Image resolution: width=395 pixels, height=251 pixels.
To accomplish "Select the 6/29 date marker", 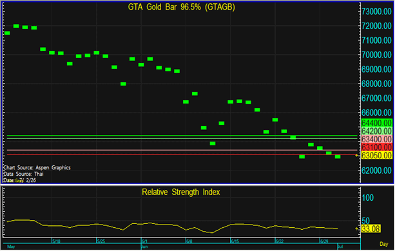I will click(x=324, y=241).
